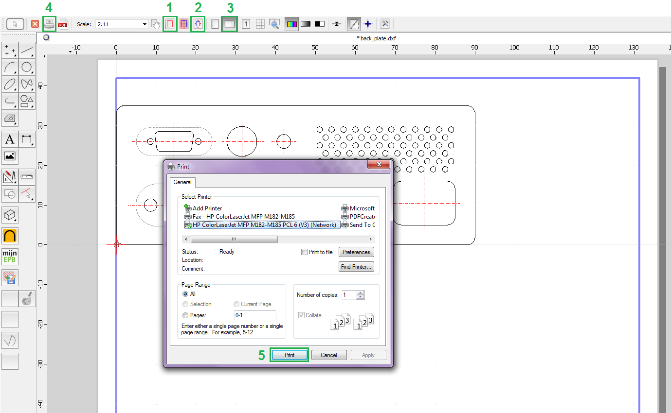The width and height of the screenshot is (671, 413).
Task: Click the PDF export icon
Action: pyautogui.click(x=63, y=24)
